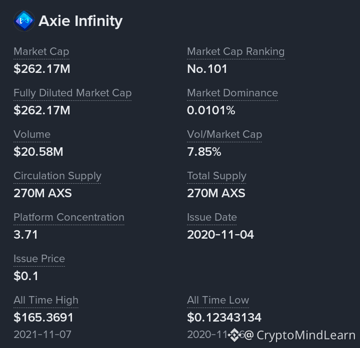
Task: Click the No.101 ranking value
Action: tap(207, 69)
